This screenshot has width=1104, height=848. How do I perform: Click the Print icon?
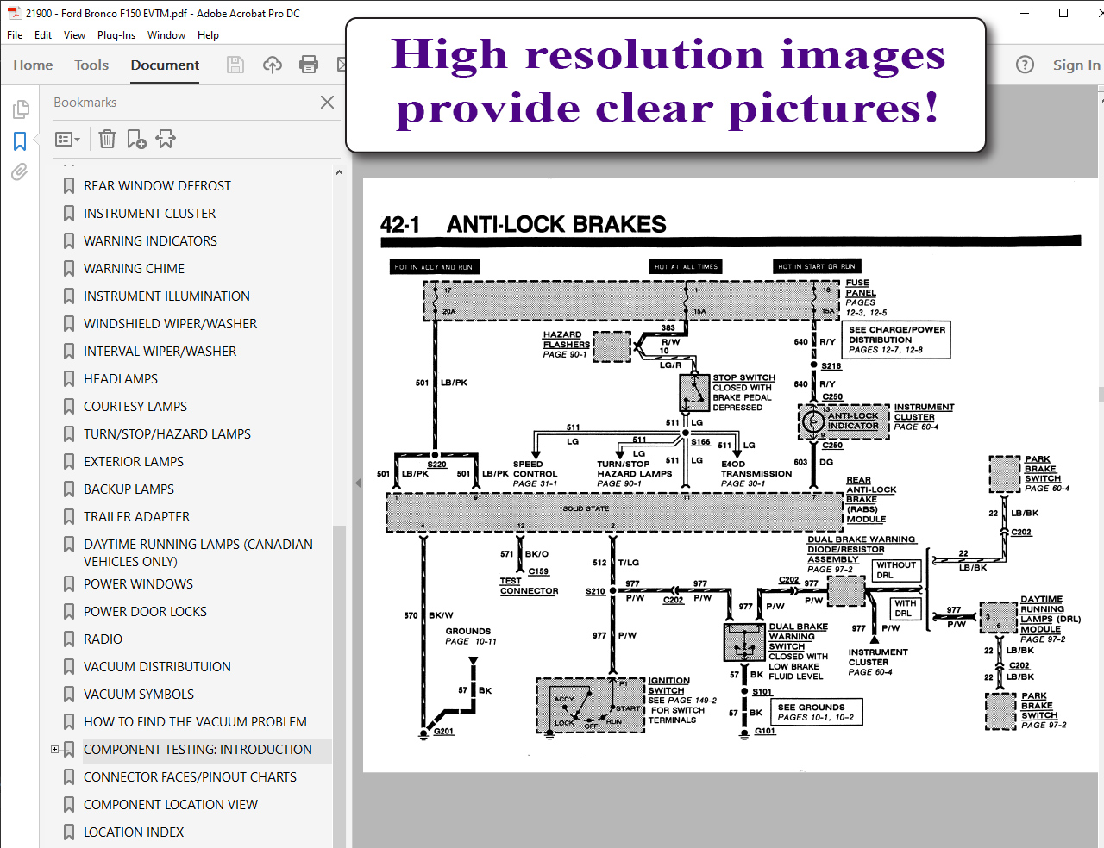tap(309, 65)
